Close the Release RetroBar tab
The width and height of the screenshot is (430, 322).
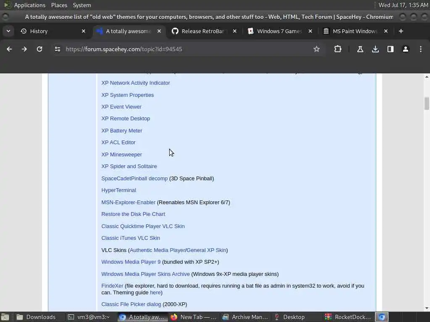pyautogui.click(x=234, y=31)
